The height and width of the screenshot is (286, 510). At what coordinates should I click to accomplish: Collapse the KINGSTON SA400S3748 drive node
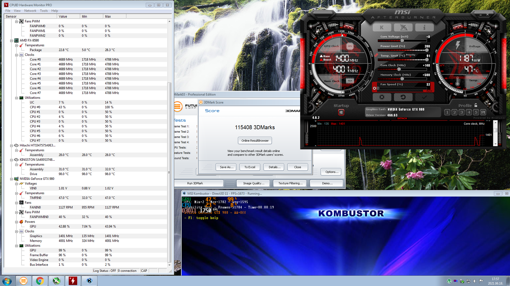(11, 160)
